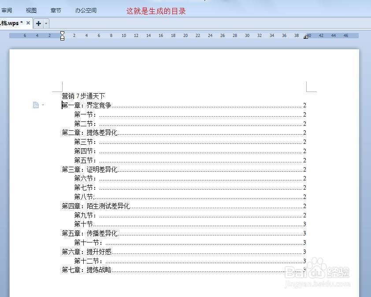Viewport: 371px width, 297px height.
Task: Open the 办公空间 ribbon tab
Action: [x=85, y=11]
